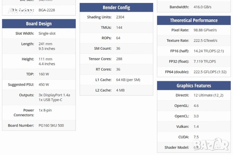
Task: Select the Single-slot slot width value
Action: tap(47, 33)
